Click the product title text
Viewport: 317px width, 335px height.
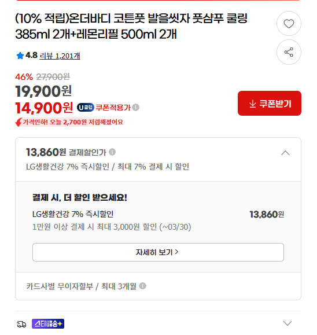tap(131, 26)
